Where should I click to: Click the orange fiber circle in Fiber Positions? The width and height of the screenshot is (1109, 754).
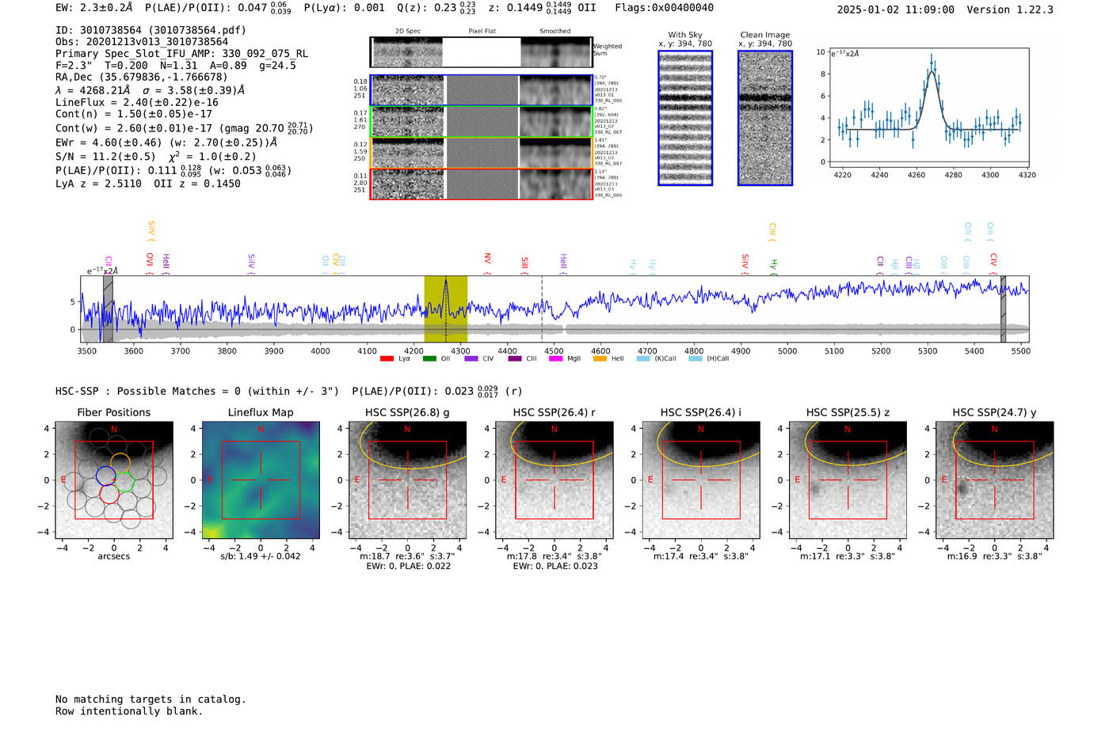pos(120,464)
